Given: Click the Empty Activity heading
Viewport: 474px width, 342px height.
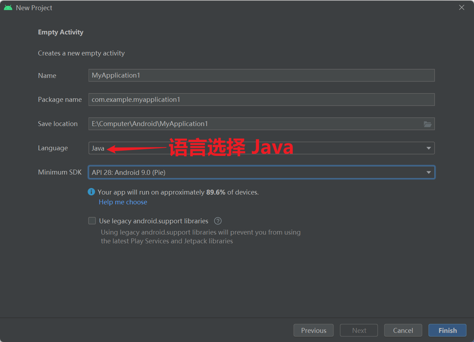Looking at the screenshot, I should tap(61, 32).
